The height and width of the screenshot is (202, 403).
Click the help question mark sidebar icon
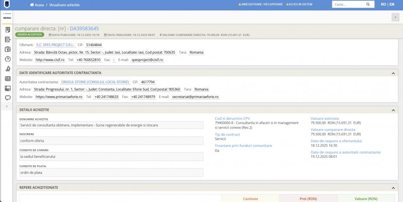click(8, 59)
